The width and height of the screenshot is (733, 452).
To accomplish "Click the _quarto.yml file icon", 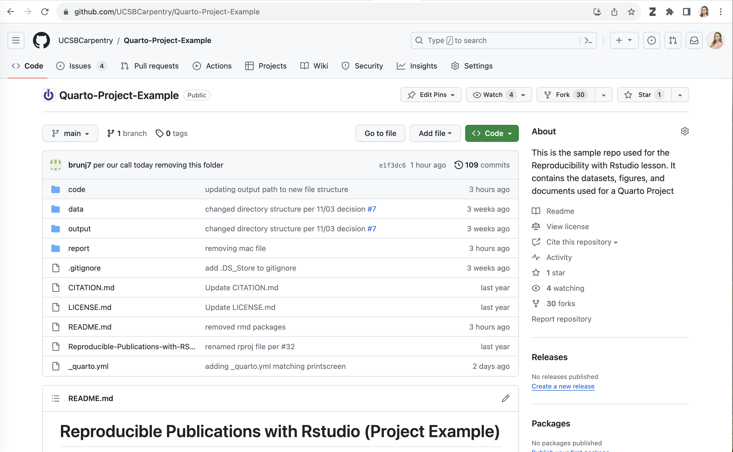I will tap(56, 366).
